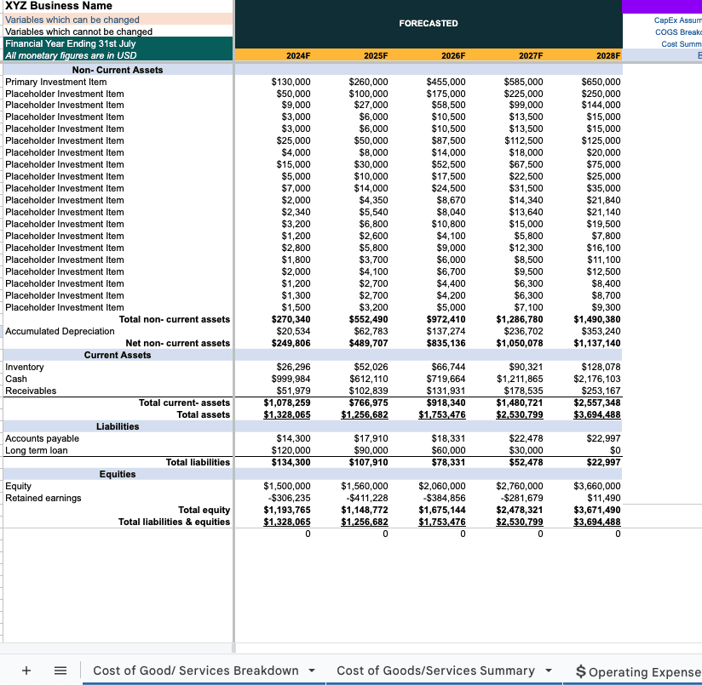Select 'Variables which can be changed' cell
702x685 pixels.
[118, 20]
